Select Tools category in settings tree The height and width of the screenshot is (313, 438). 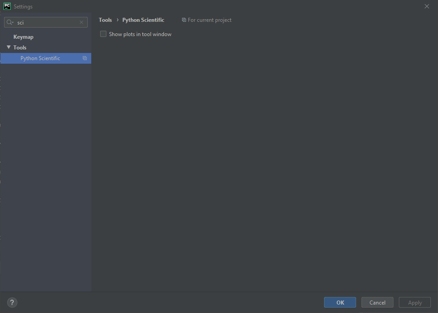point(20,48)
